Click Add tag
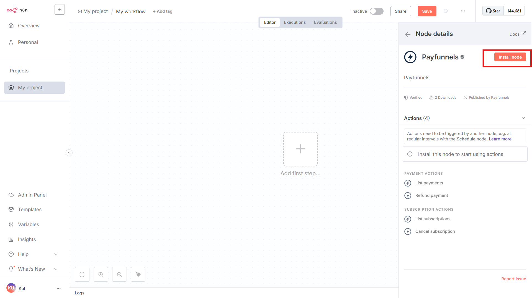 pyautogui.click(x=163, y=11)
